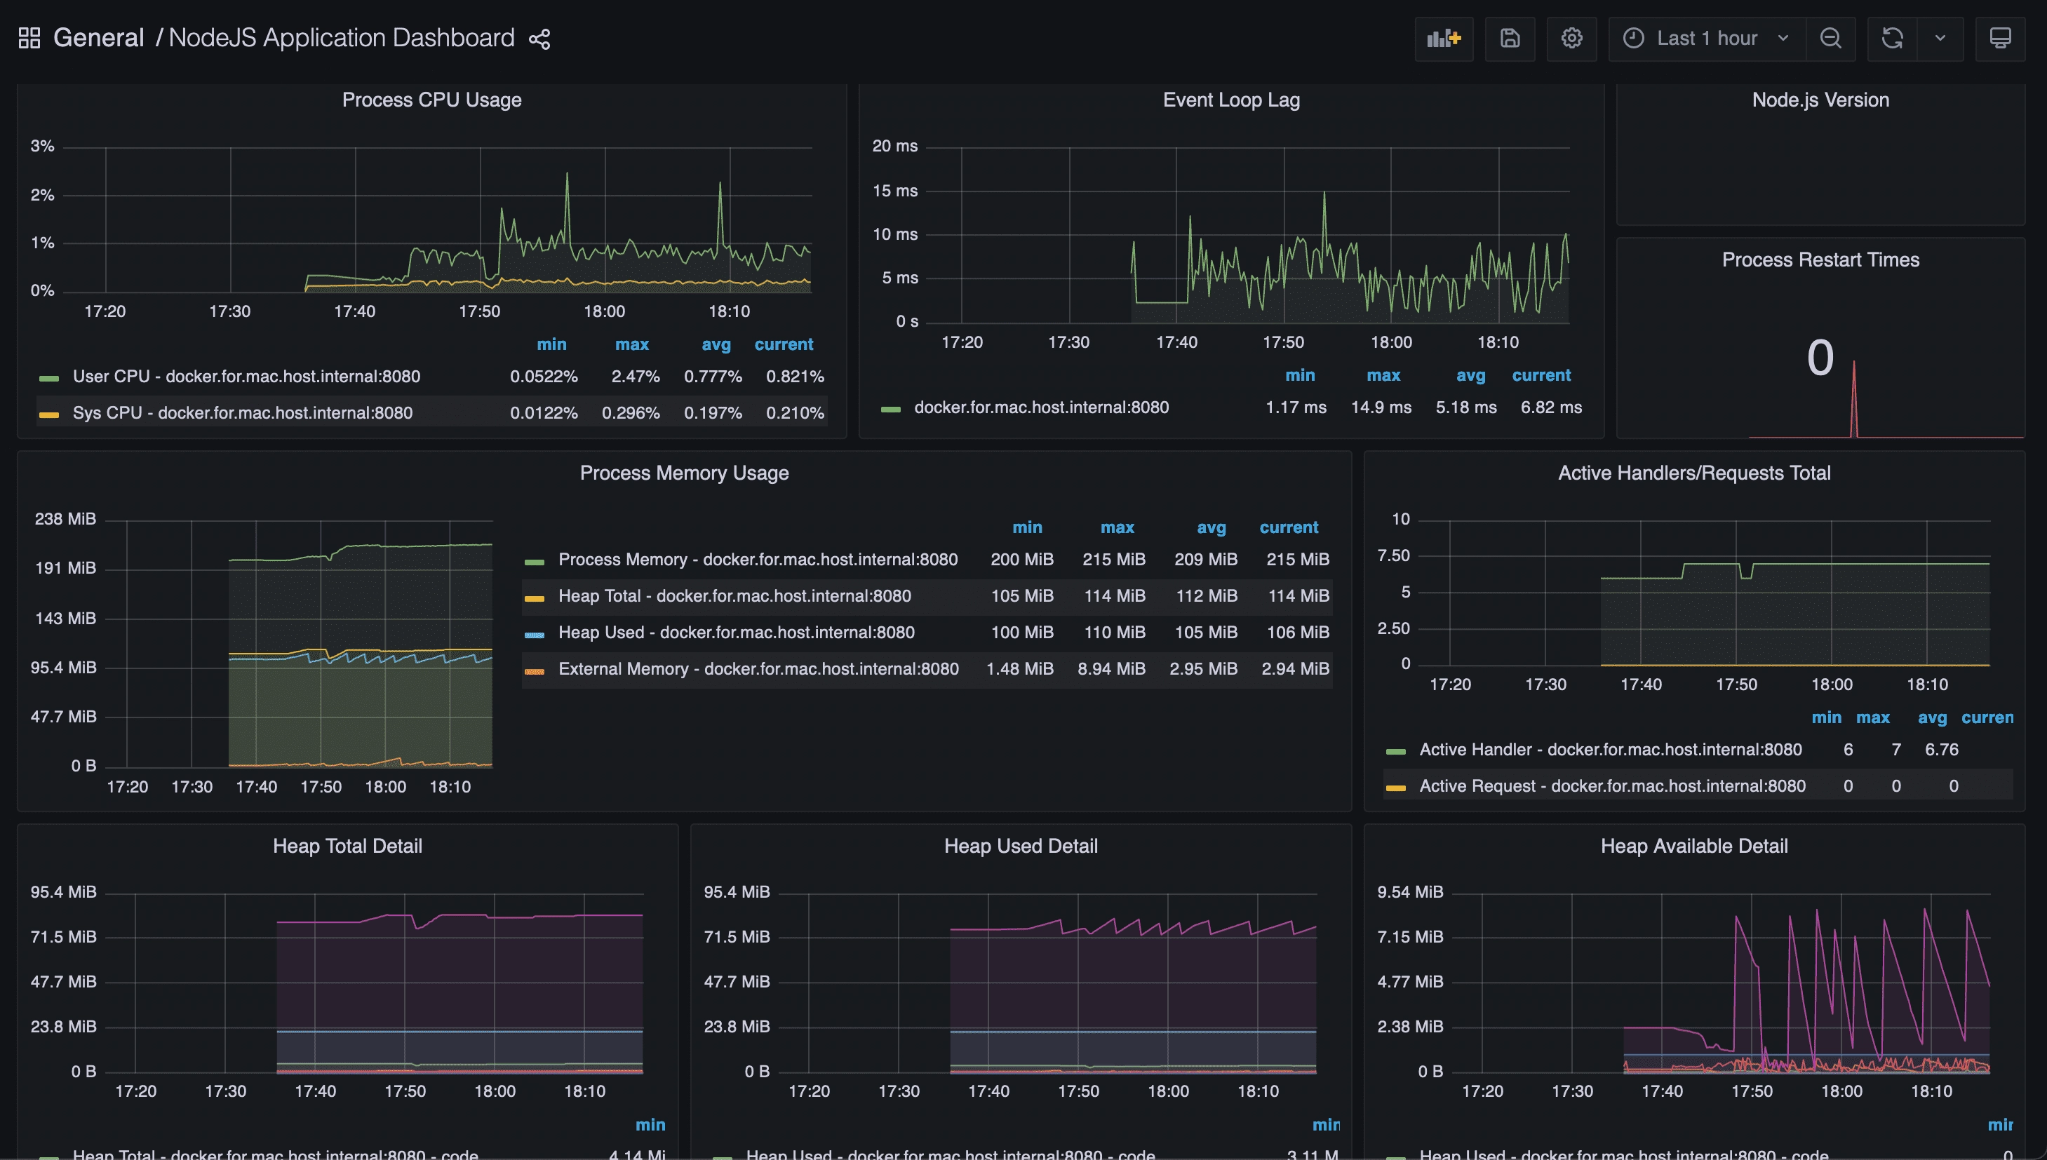Sort Process Memory legend by current

coord(1289,527)
